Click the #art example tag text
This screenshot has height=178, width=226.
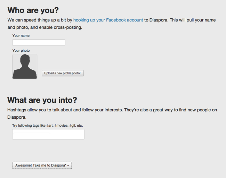[x=50, y=126]
